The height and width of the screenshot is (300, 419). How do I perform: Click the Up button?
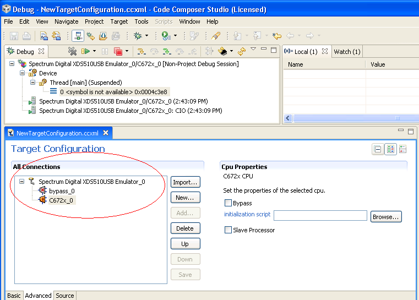185,244
